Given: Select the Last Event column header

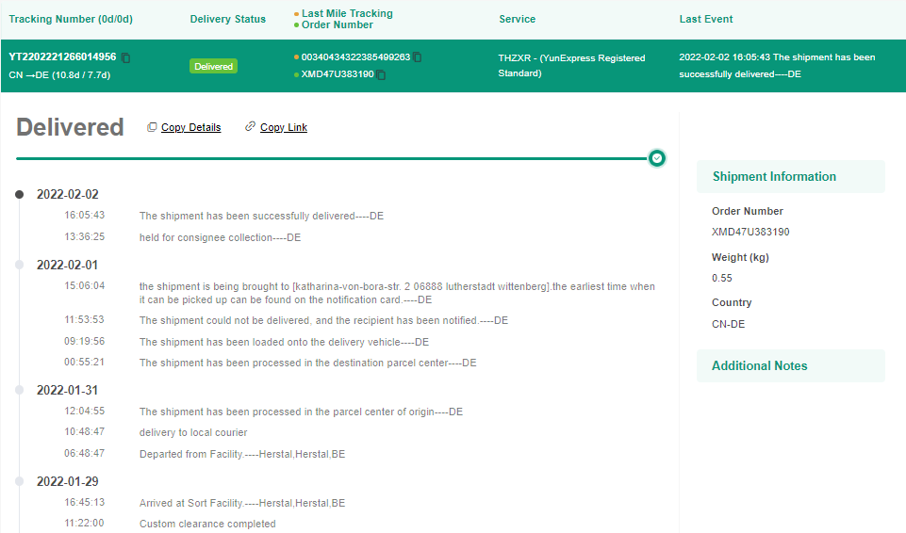Looking at the screenshot, I should (x=705, y=19).
